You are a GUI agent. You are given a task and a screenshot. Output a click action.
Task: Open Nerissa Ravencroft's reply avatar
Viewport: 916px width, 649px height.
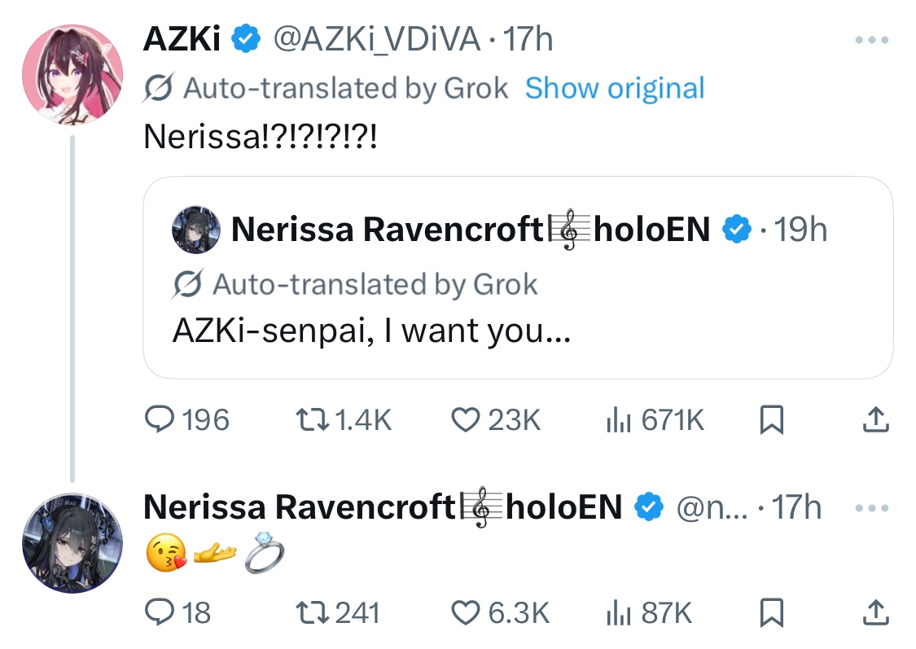point(72,542)
